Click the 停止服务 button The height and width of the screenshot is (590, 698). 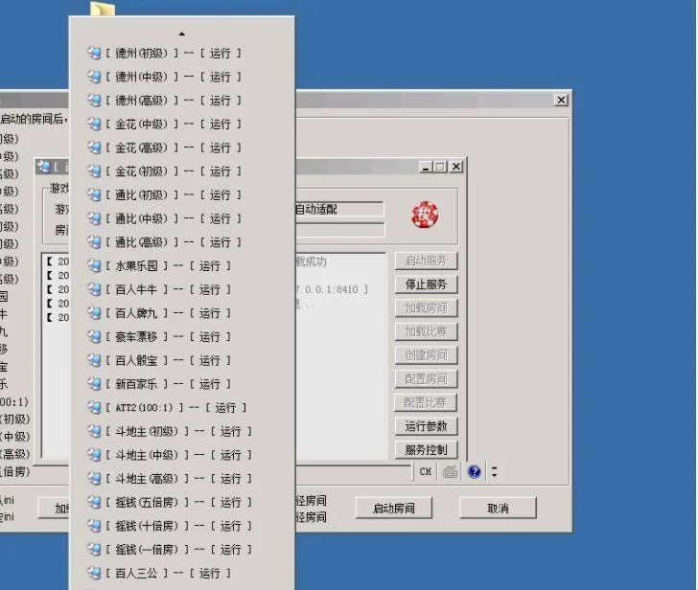tap(426, 284)
